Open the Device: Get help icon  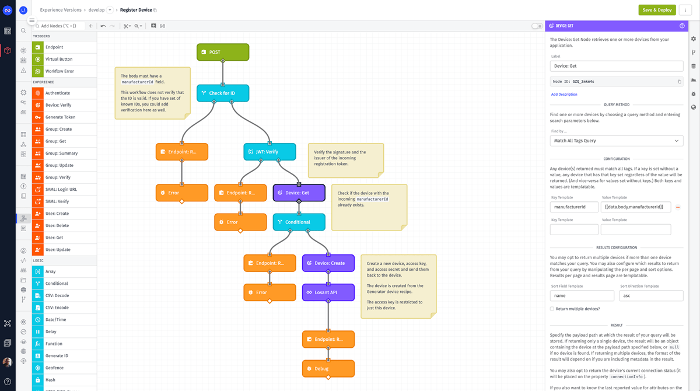(682, 26)
